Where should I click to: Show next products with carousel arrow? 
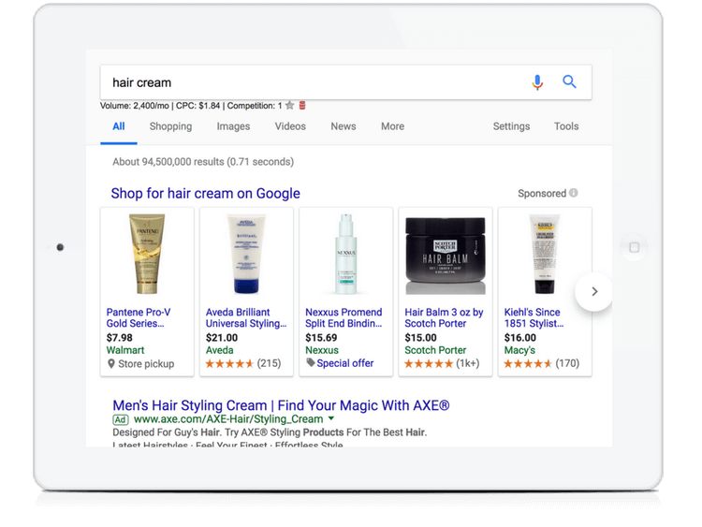pos(593,292)
